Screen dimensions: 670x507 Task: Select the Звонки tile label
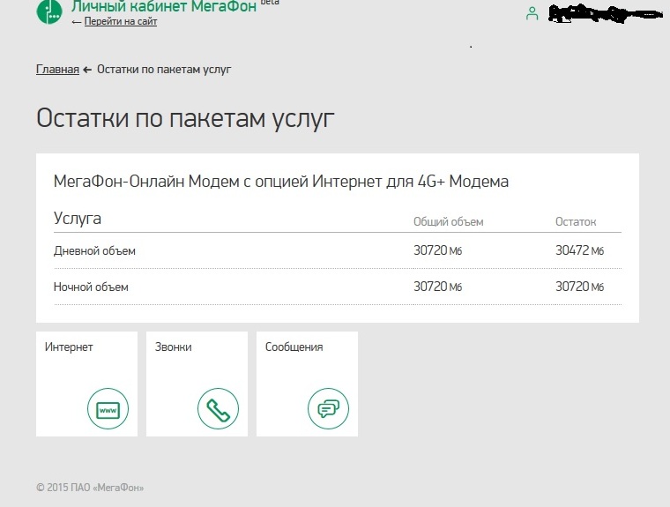pyautogui.click(x=173, y=347)
